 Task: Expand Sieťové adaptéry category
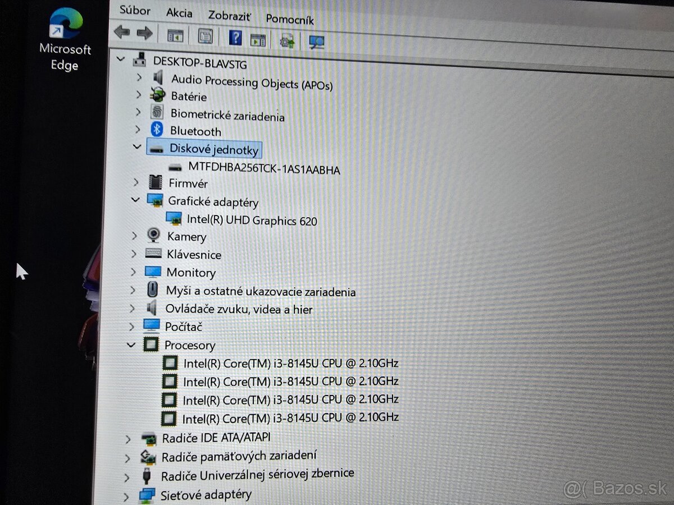(127, 497)
